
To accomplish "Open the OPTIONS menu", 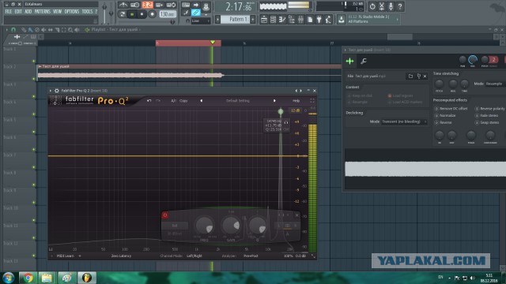I will (72, 12).
